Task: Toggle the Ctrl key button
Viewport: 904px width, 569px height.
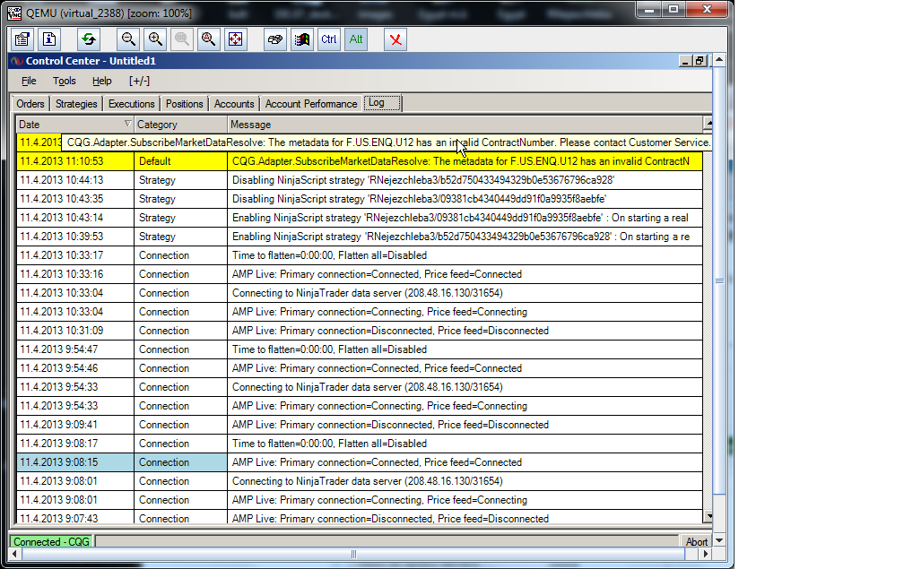Action: pyautogui.click(x=329, y=39)
